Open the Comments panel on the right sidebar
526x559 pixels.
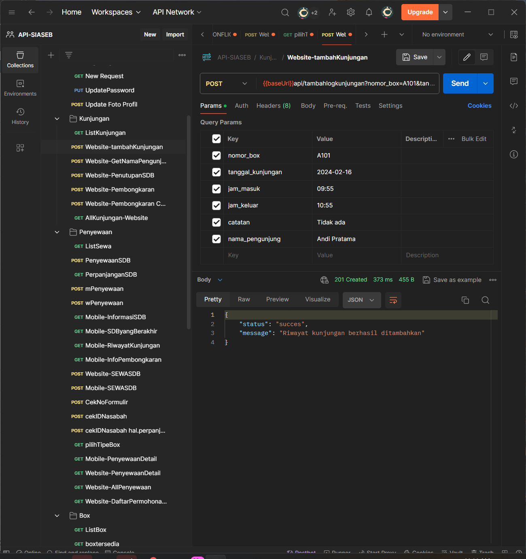pyautogui.click(x=514, y=81)
